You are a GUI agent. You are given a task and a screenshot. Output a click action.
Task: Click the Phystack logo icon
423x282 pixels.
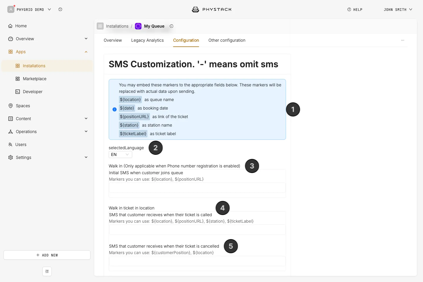(195, 9)
